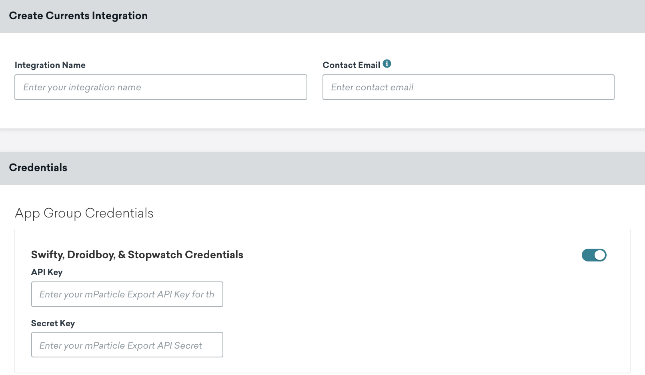The height and width of the screenshot is (375, 645).
Task: Click the API Key label
Action: (47, 272)
